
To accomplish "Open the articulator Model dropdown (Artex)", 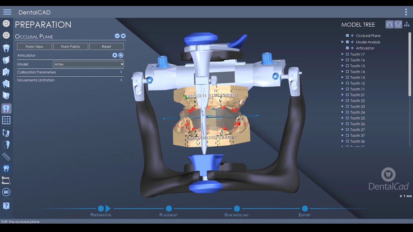I will click(x=88, y=64).
